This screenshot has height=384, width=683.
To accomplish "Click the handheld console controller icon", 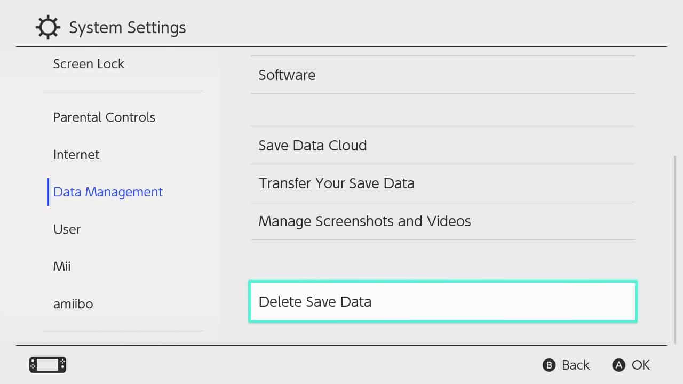I will coord(47,365).
